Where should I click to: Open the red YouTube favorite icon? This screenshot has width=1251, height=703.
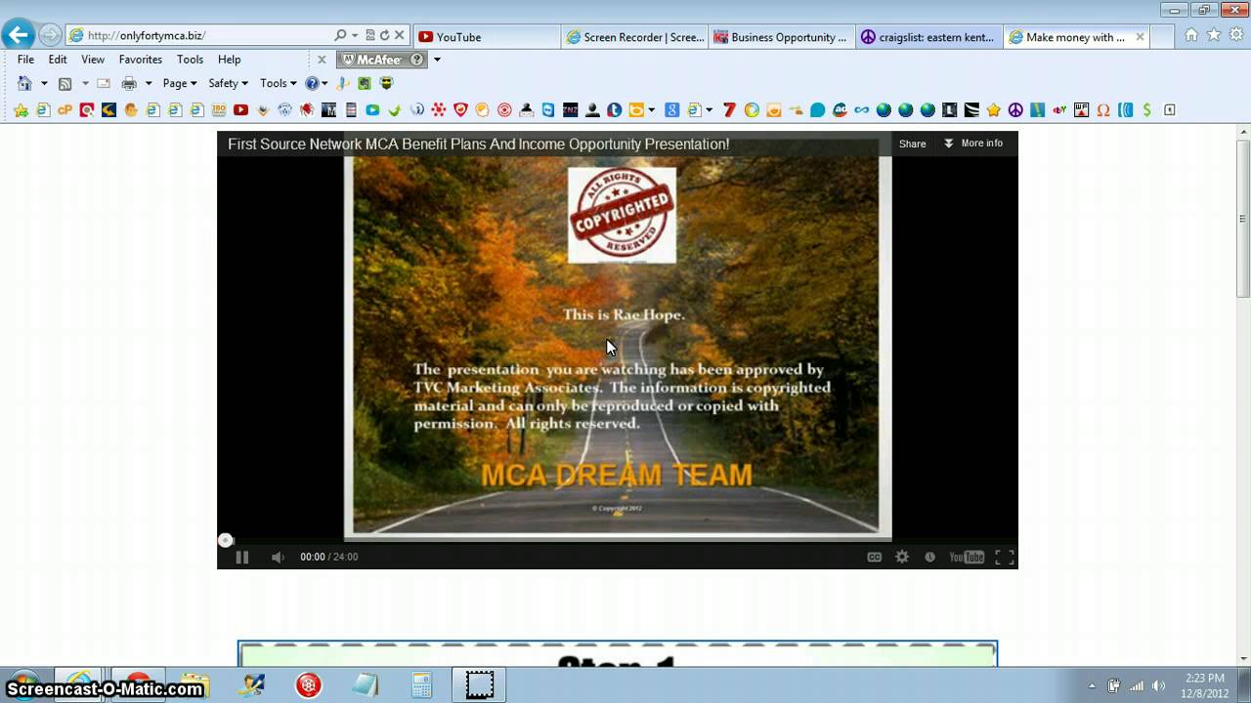240,110
